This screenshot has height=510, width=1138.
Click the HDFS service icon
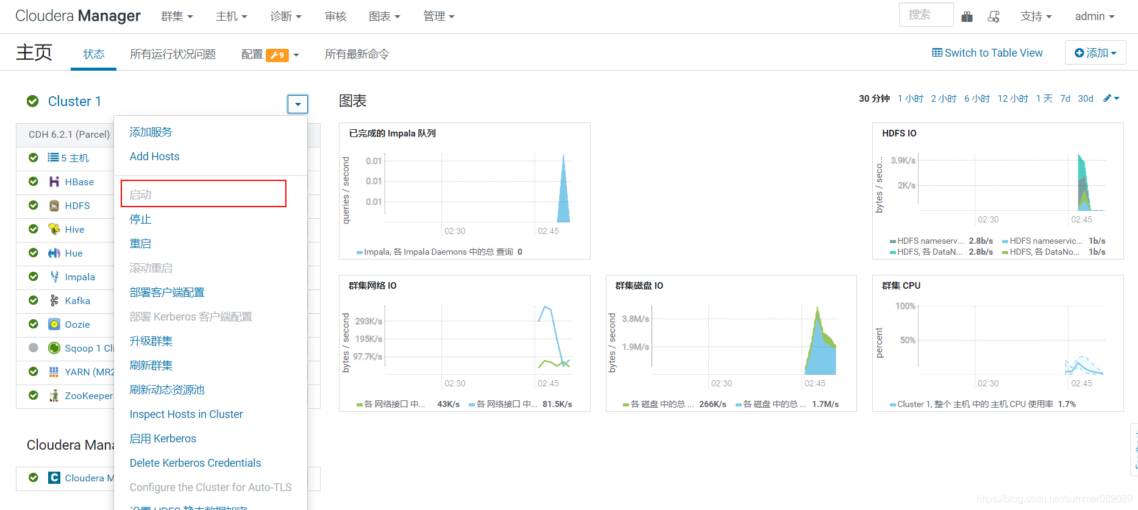click(x=54, y=205)
